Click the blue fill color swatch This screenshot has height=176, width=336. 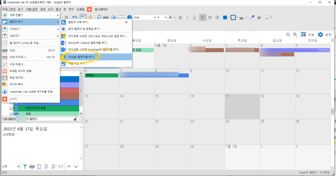pos(225,18)
